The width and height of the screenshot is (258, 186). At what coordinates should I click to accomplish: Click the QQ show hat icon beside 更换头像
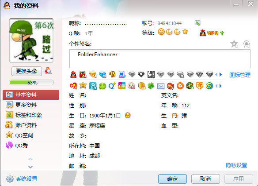tap(48, 70)
